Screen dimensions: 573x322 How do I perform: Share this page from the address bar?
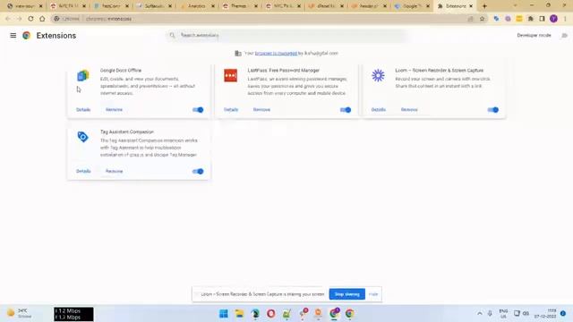click(x=471, y=19)
